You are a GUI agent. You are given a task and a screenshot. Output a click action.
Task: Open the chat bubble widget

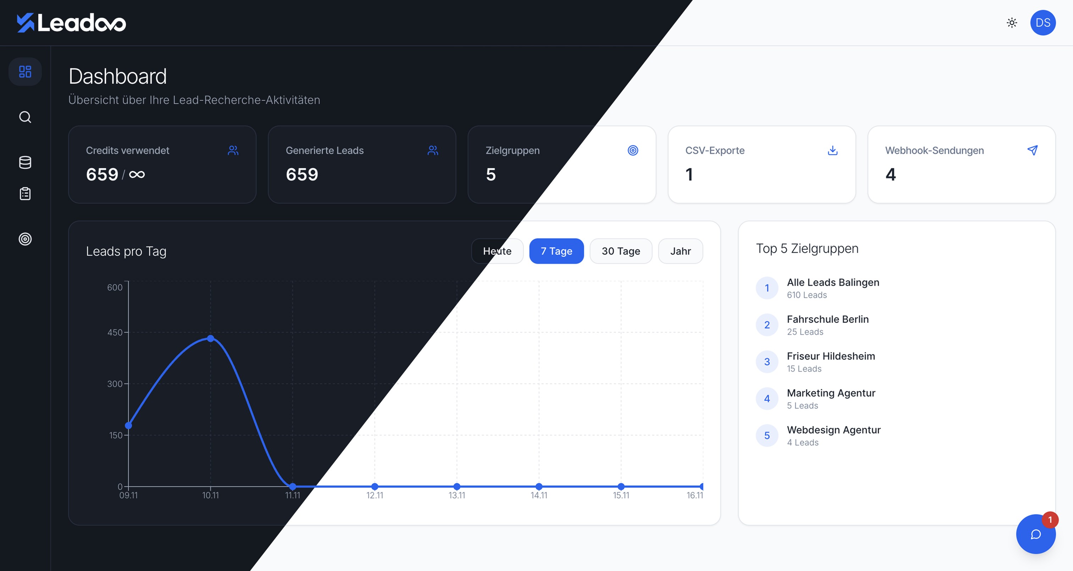(x=1035, y=534)
